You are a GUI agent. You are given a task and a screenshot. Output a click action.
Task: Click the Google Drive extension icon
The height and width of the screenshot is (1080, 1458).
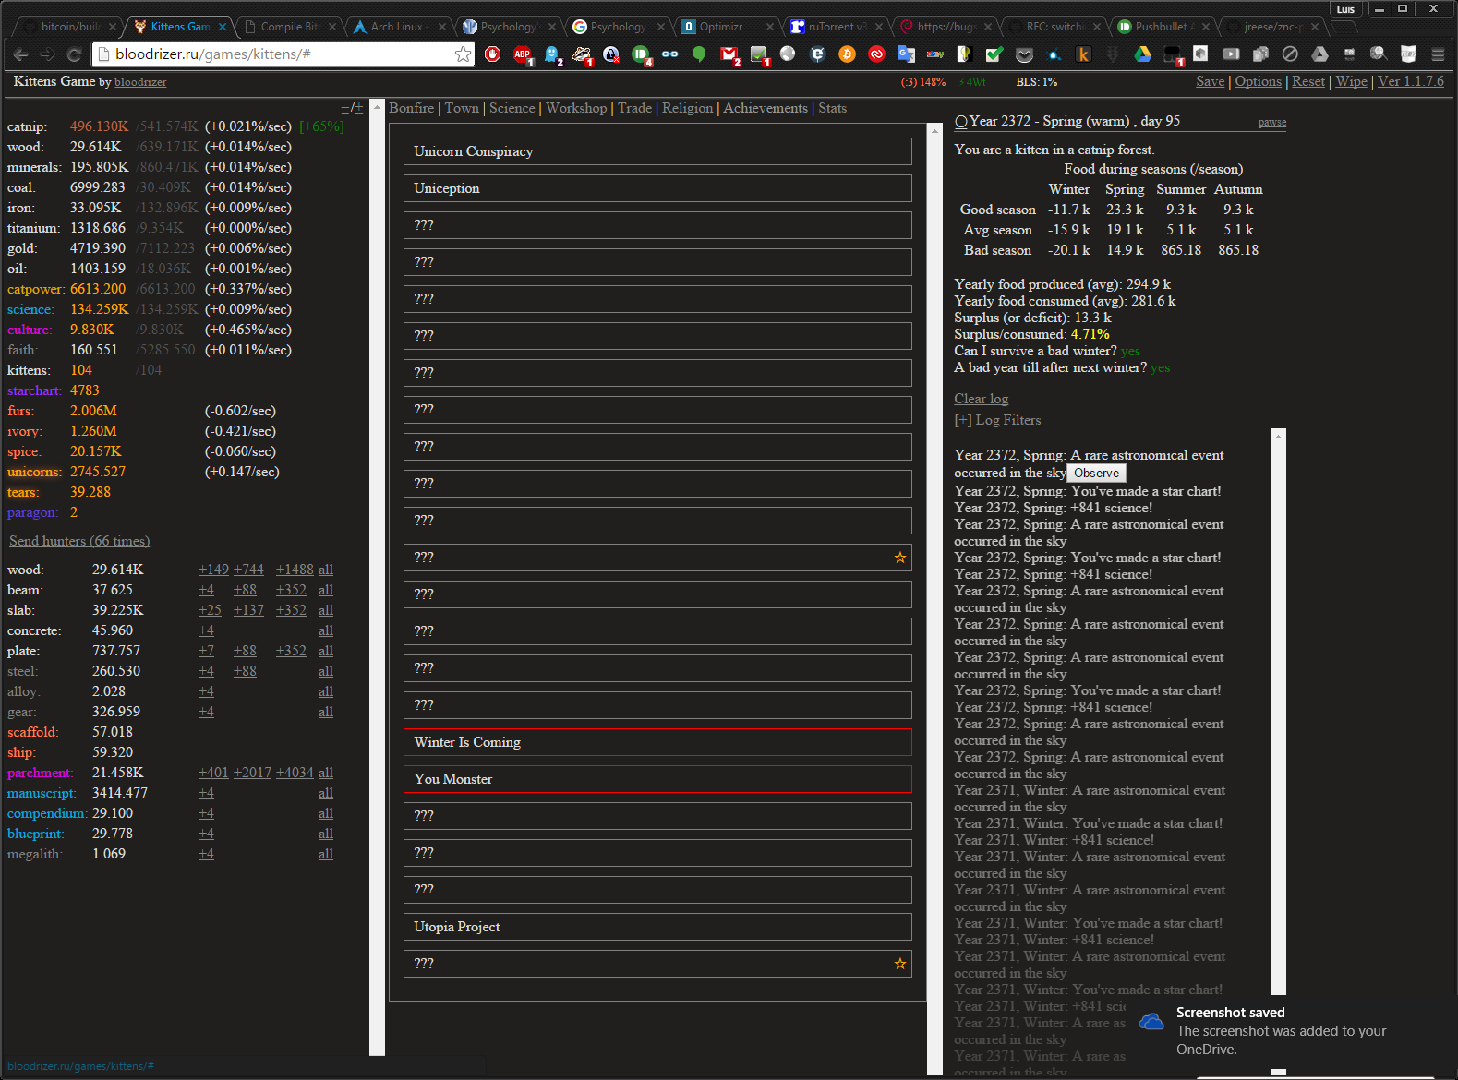[x=1142, y=54]
